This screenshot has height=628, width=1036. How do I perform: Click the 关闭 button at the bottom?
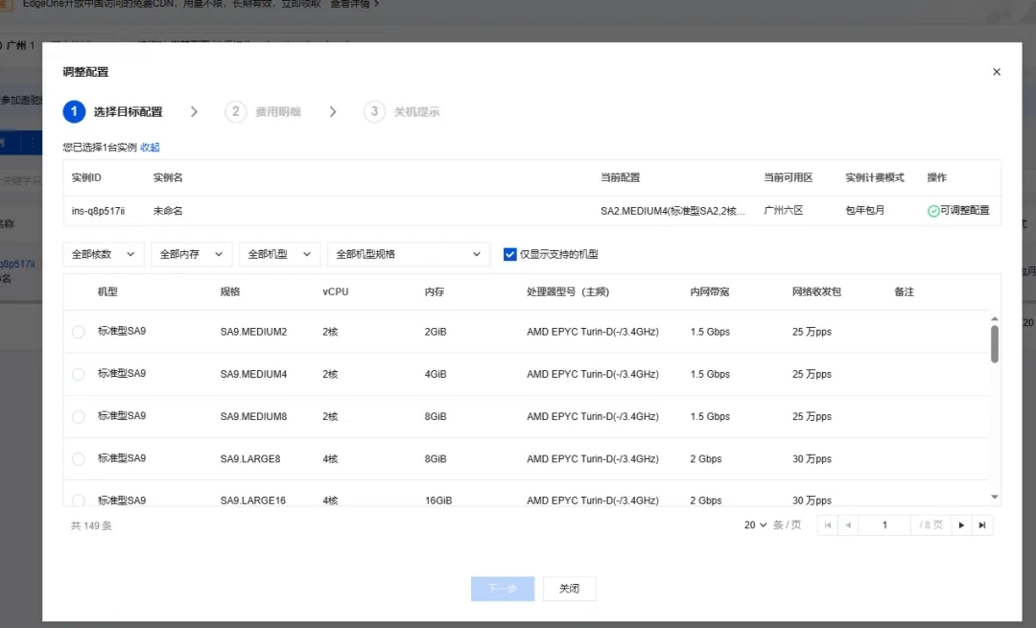[570, 588]
